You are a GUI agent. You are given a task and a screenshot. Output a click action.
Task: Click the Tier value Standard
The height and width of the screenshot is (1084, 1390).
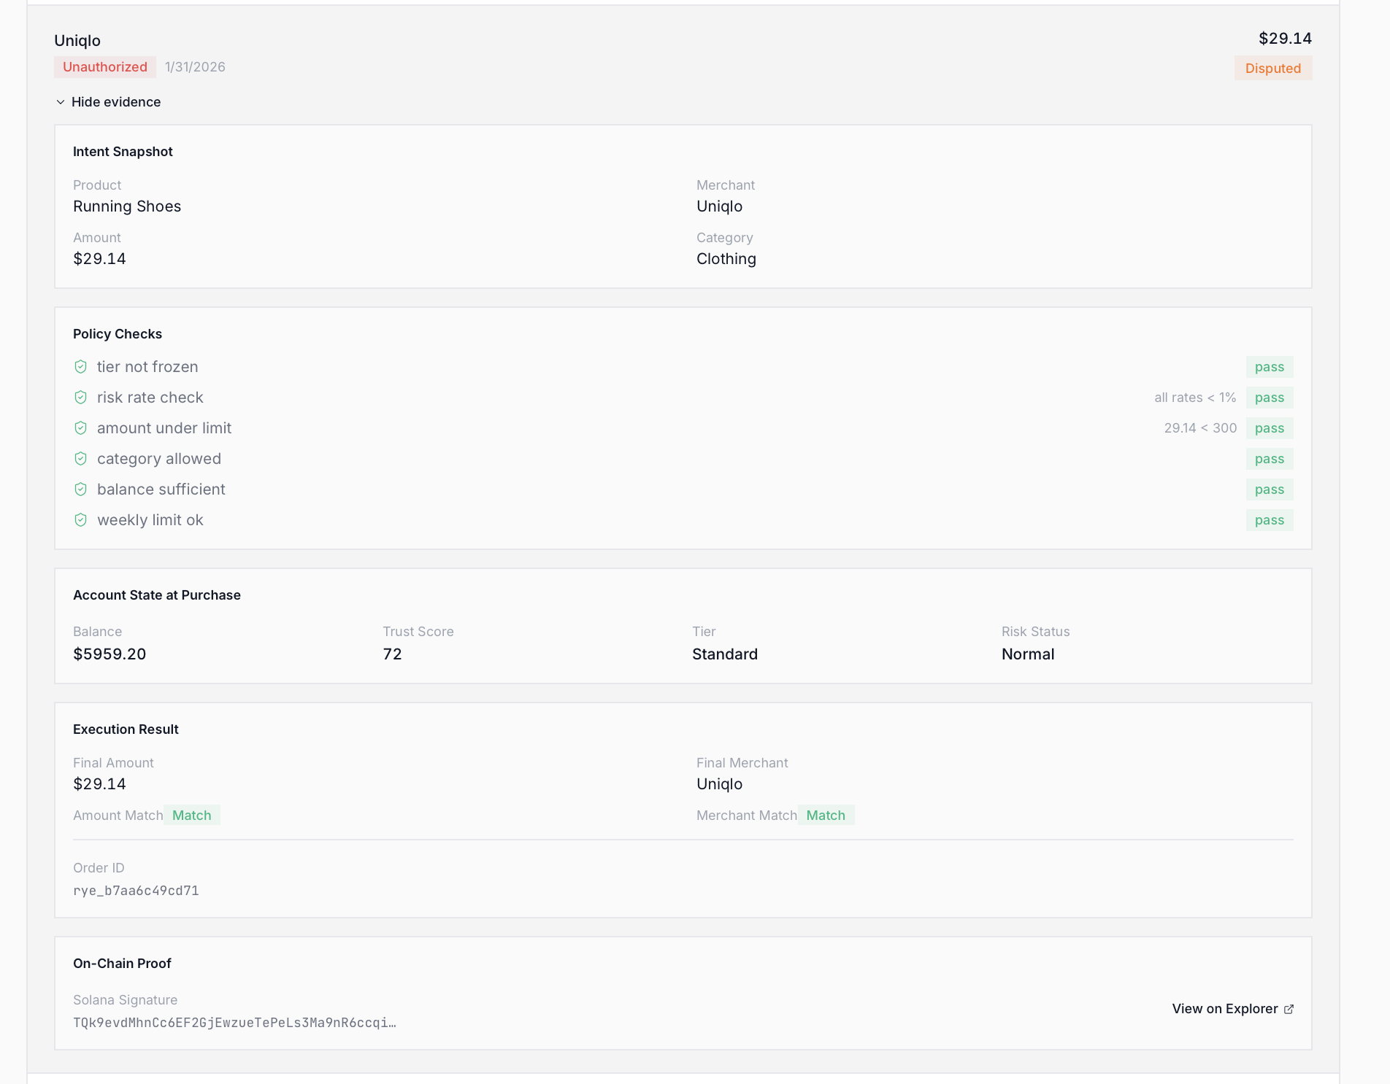pyautogui.click(x=725, y=654)
